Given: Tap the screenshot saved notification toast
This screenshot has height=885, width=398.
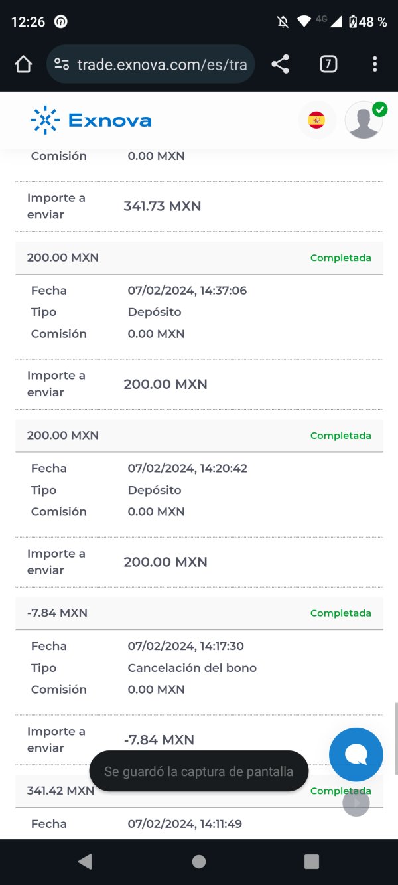Looking at the screenshot, I should click(x=198, y=771).
